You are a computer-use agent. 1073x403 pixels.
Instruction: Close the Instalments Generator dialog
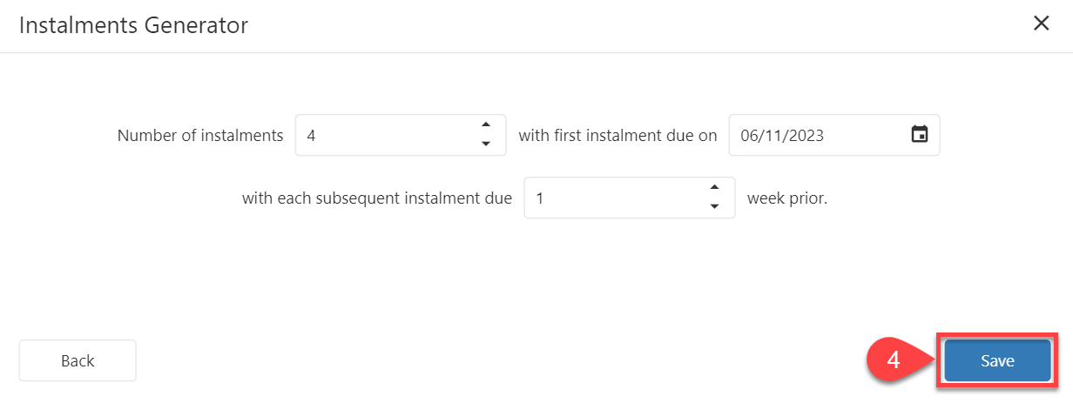pyautogui.click(x=1041, y=24)
